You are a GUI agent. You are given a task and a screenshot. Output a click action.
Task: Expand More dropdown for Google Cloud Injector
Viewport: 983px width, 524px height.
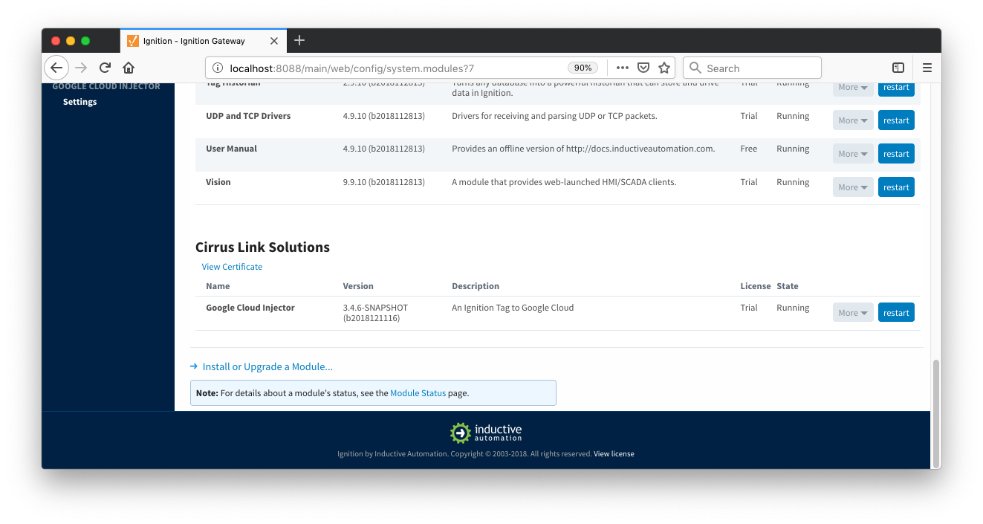click(853, 313)
